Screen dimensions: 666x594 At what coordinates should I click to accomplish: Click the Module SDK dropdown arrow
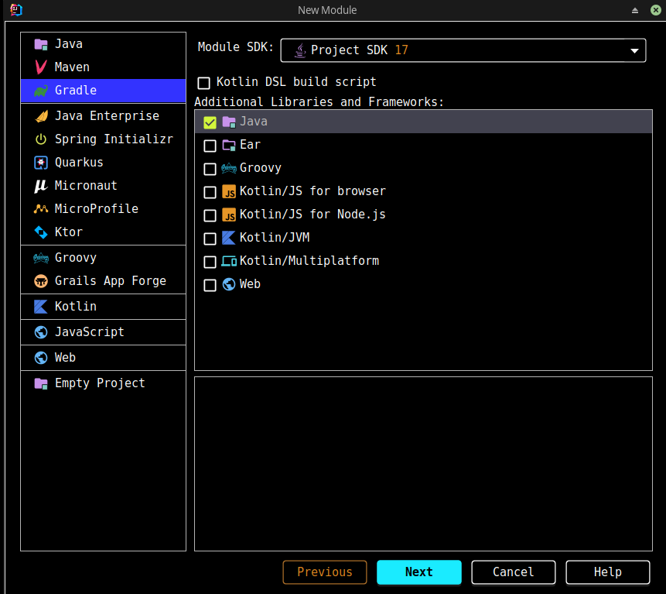[x=634, y=51]
